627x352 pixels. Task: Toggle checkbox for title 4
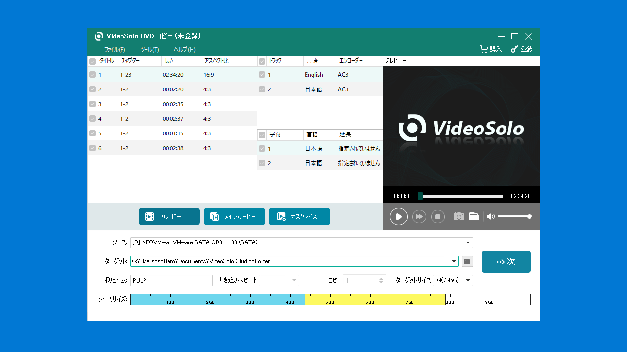click(x=92, y=119)
